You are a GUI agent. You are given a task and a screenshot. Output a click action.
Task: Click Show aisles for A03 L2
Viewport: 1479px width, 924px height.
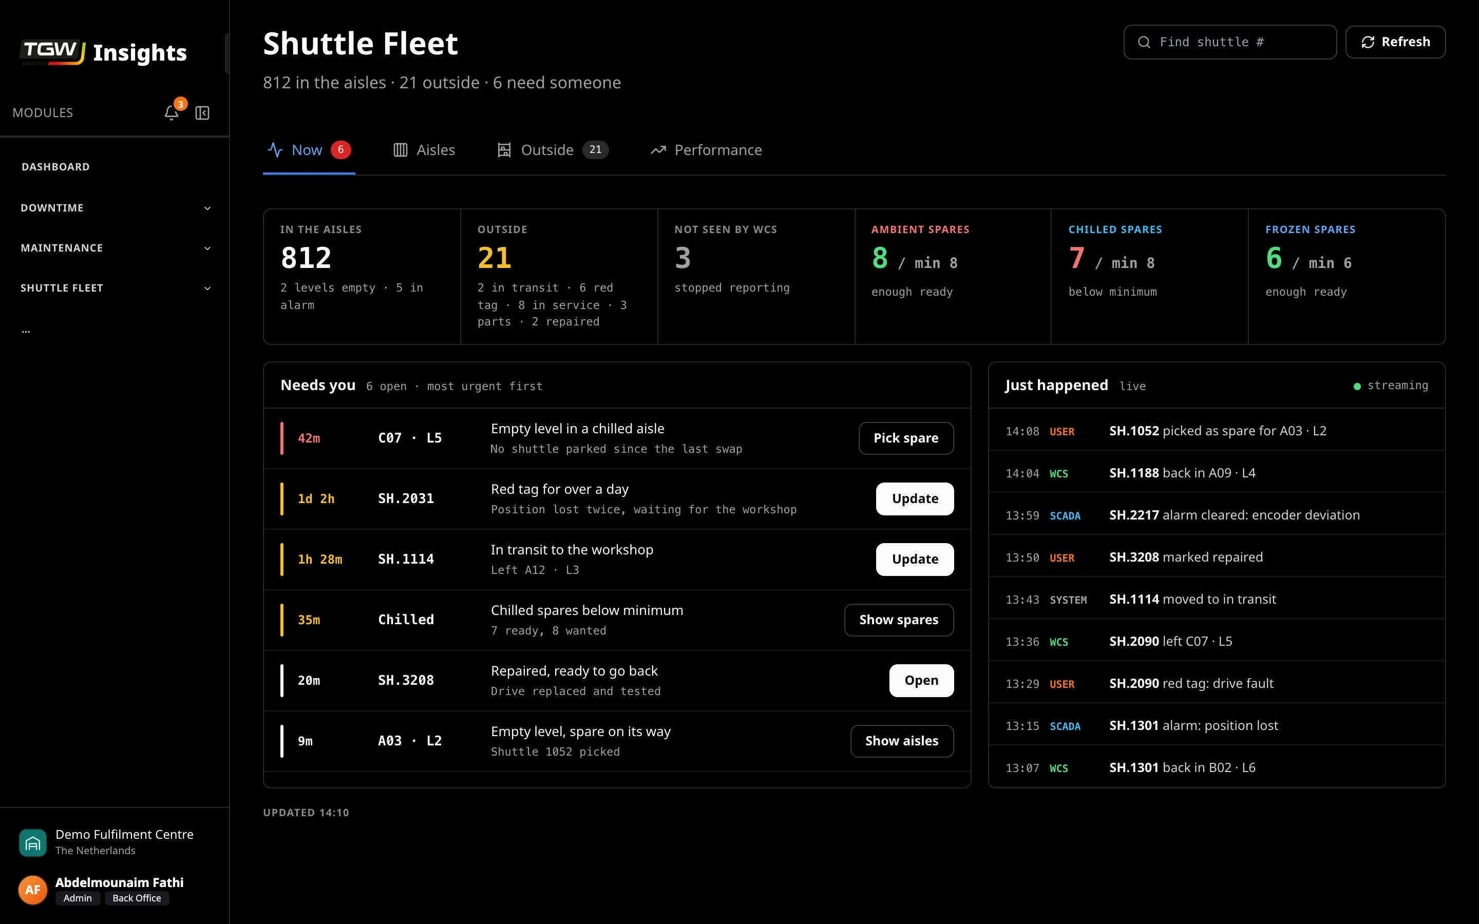pyautogui.click(x=902, y=741)
